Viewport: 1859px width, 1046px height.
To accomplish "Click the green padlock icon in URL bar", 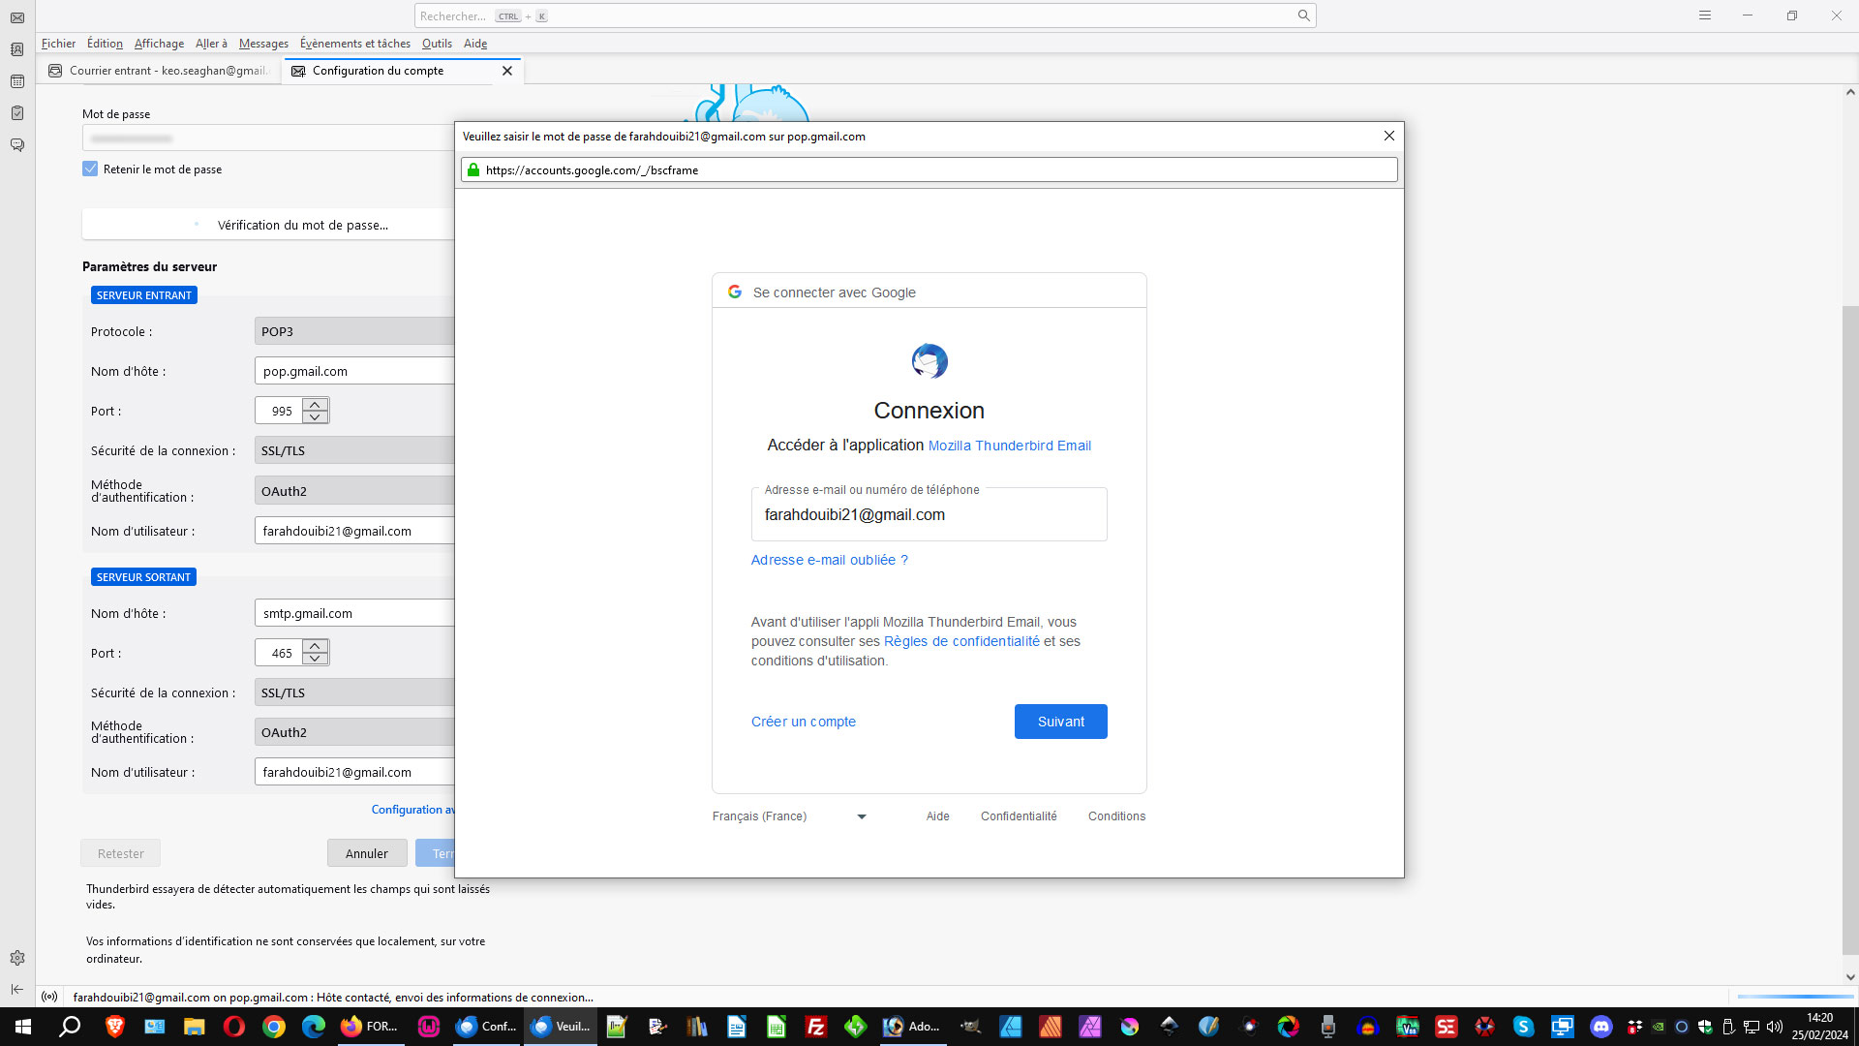I will tap(473, 169).
